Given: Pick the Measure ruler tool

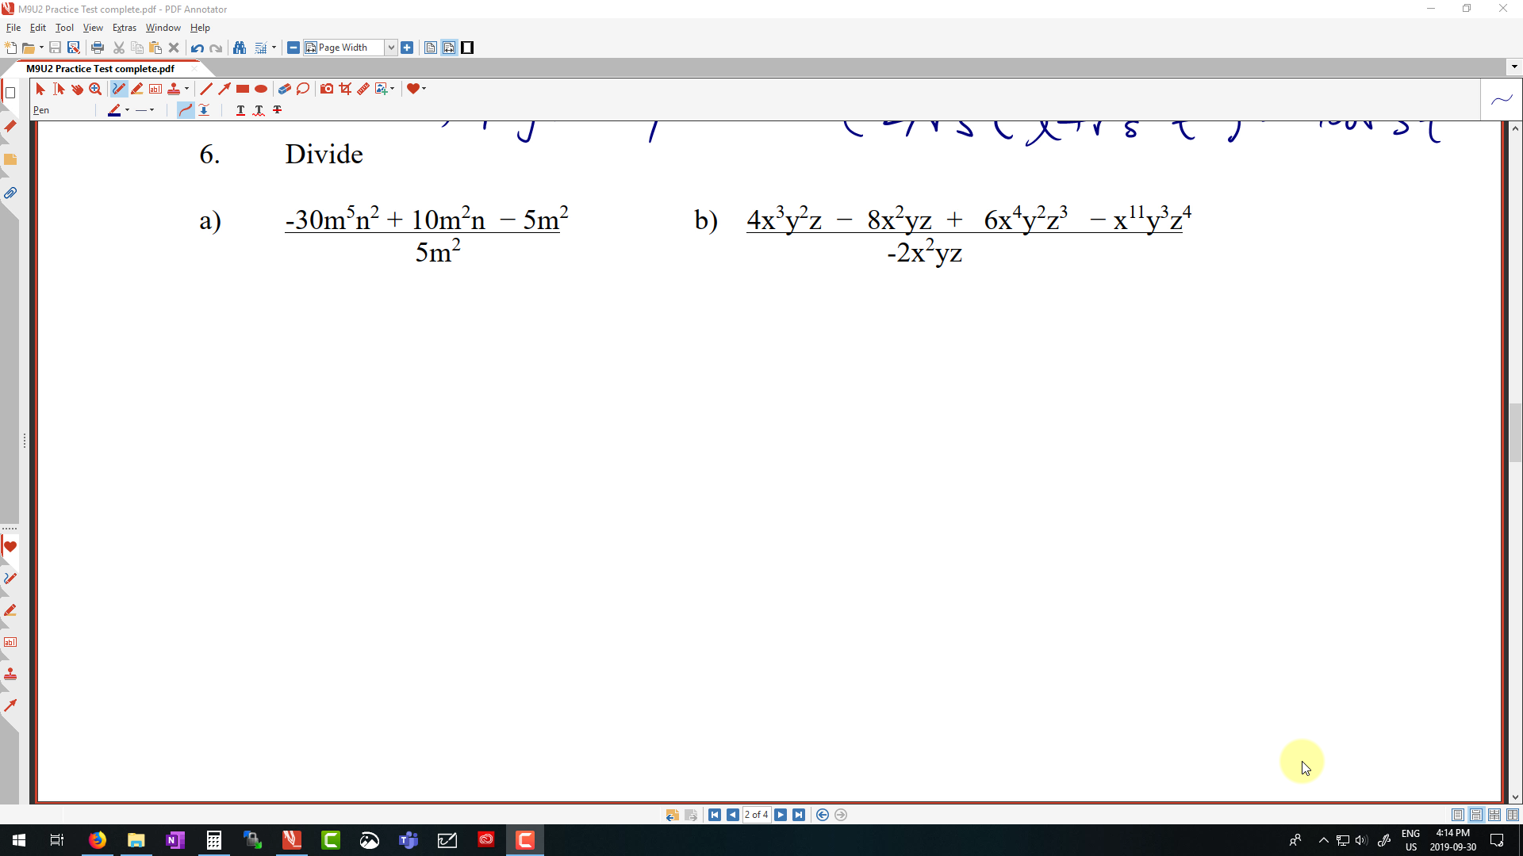Looking at the screenshot, I should (363, 89).
